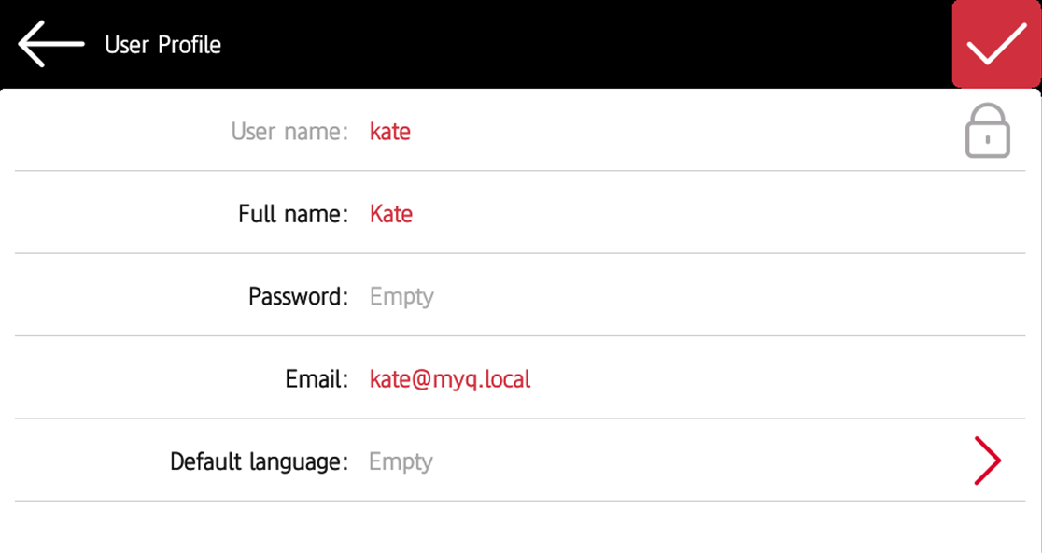Screen dimensions: 1042x553
Task: Click the padlock icon beside user name
Action: coord(987,132)
